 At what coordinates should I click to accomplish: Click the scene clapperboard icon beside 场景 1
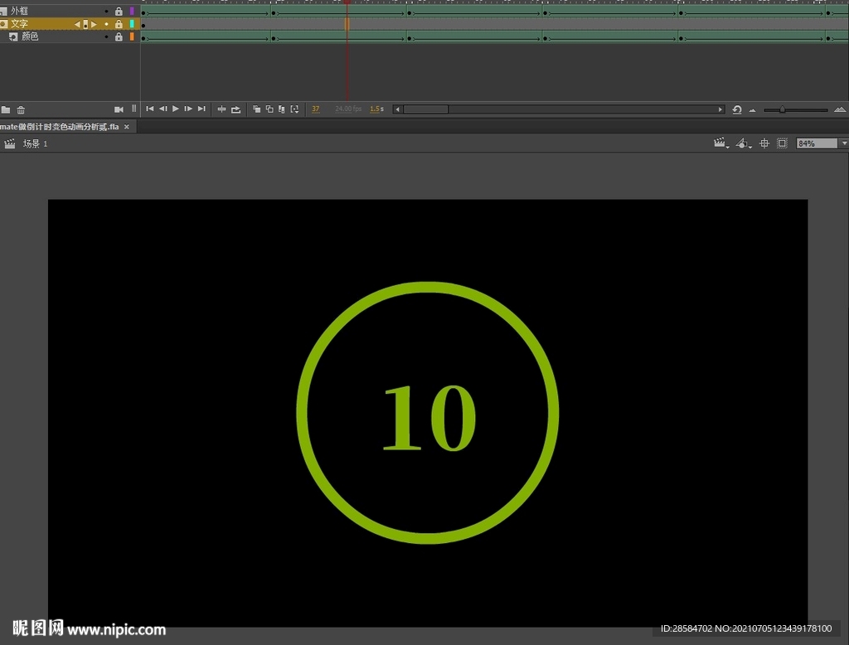click(x=10, y=143)
